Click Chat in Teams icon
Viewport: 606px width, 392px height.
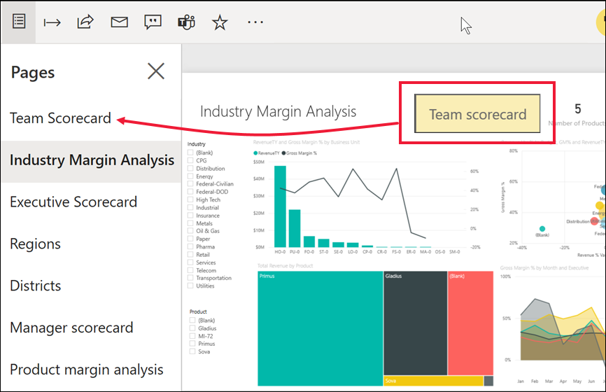coord(186,22)
